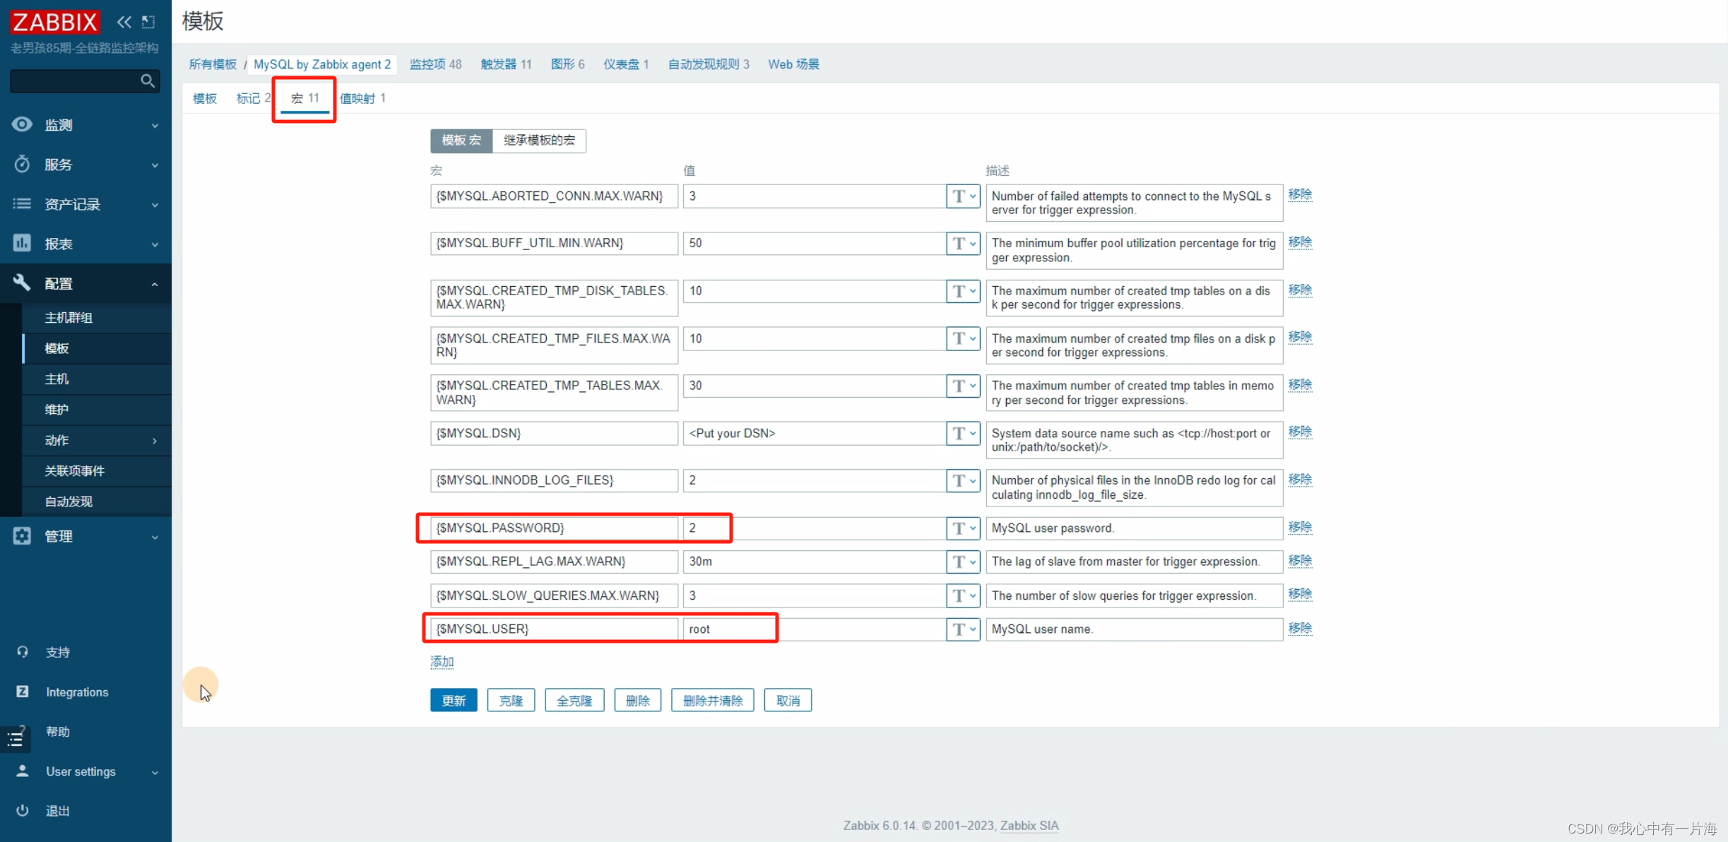Open type dropdown for INNODB_LOG_FILES value
The width and height of the screenshot is (1728, 842).
point(963,480)
